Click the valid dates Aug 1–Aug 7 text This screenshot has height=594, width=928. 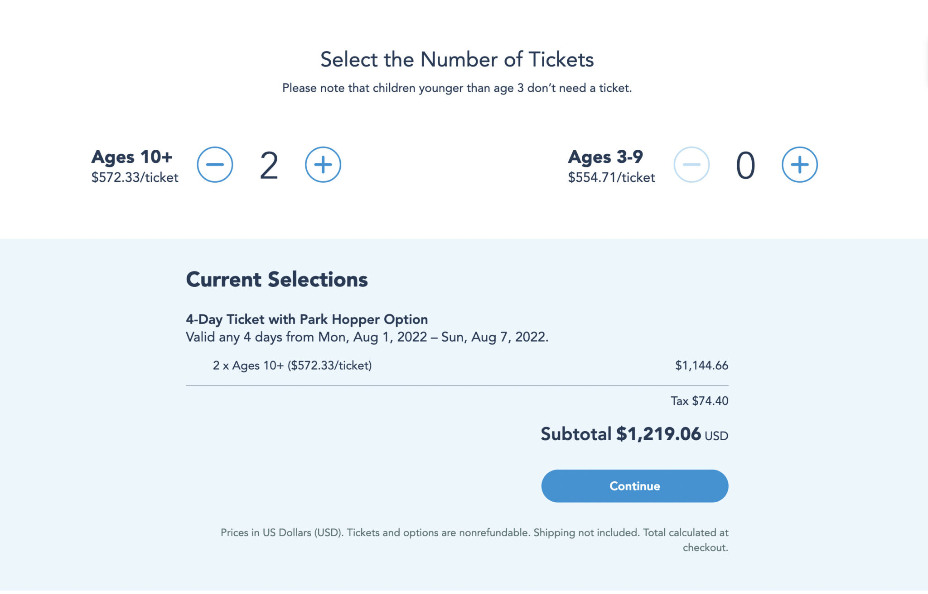pyautogui.click(x=367, y=337)
